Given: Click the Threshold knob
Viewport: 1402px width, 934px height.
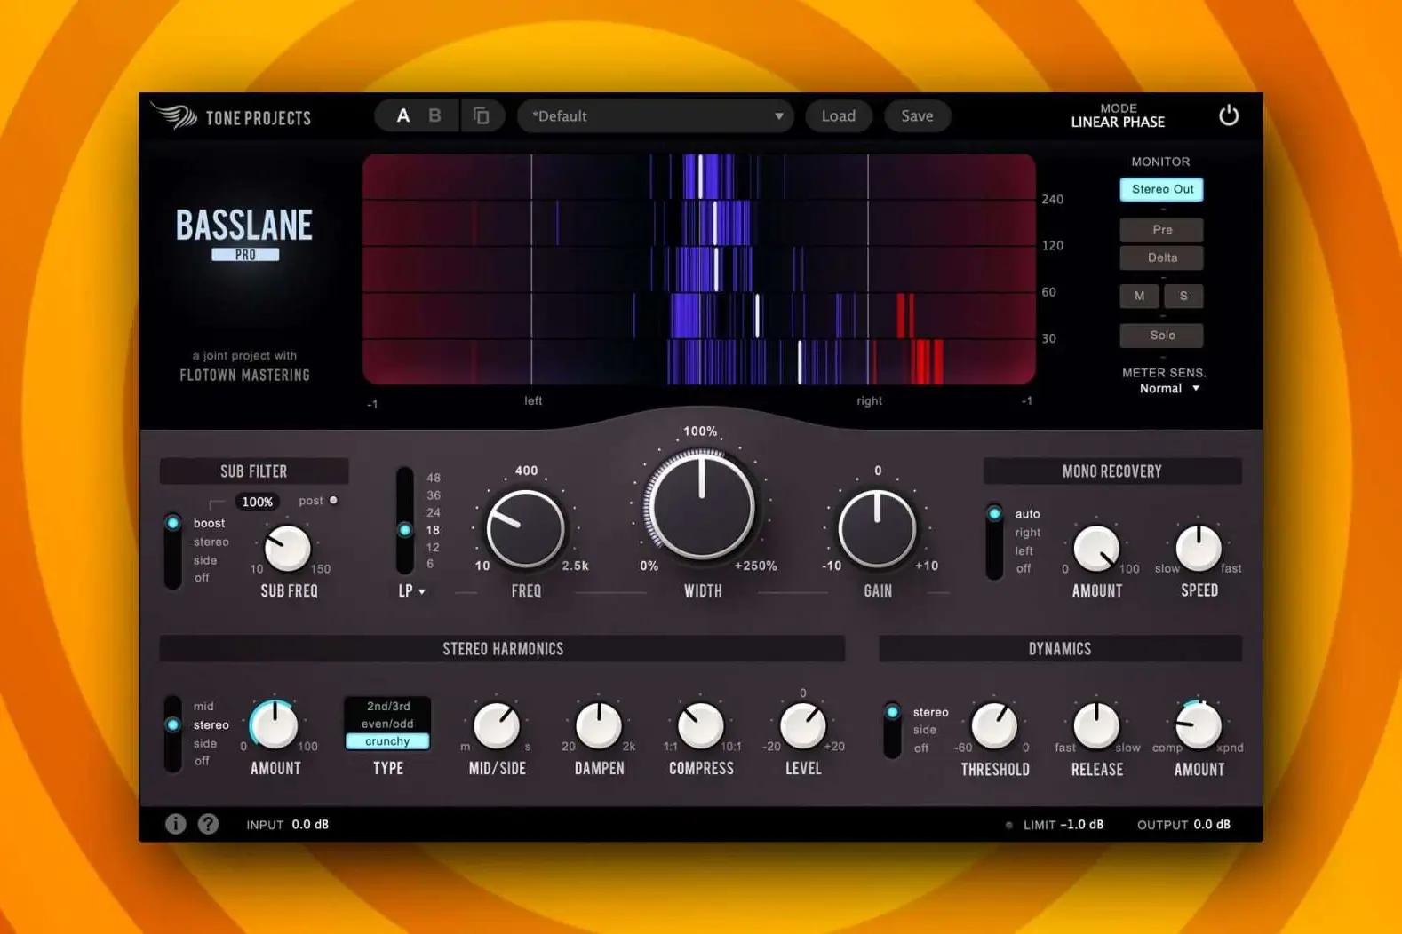Looking at the screenshot, I should (x=994, y=725).
